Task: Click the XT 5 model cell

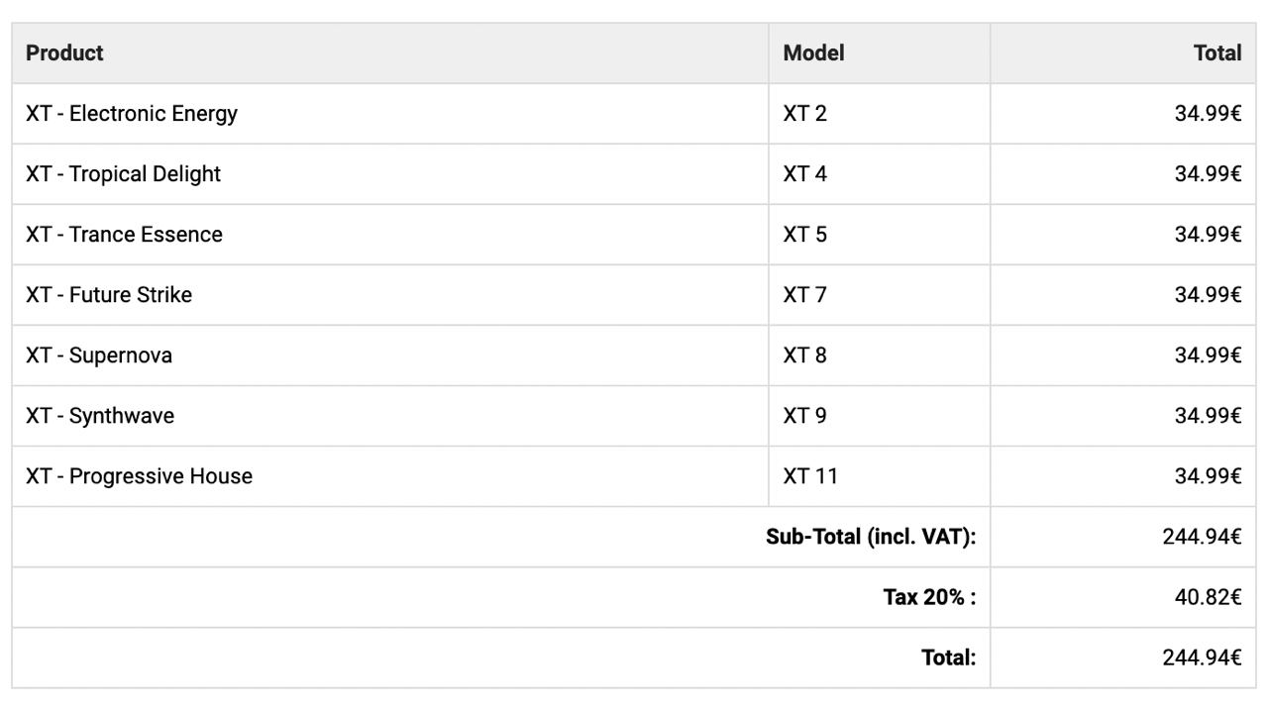Action: coord(880,235)
